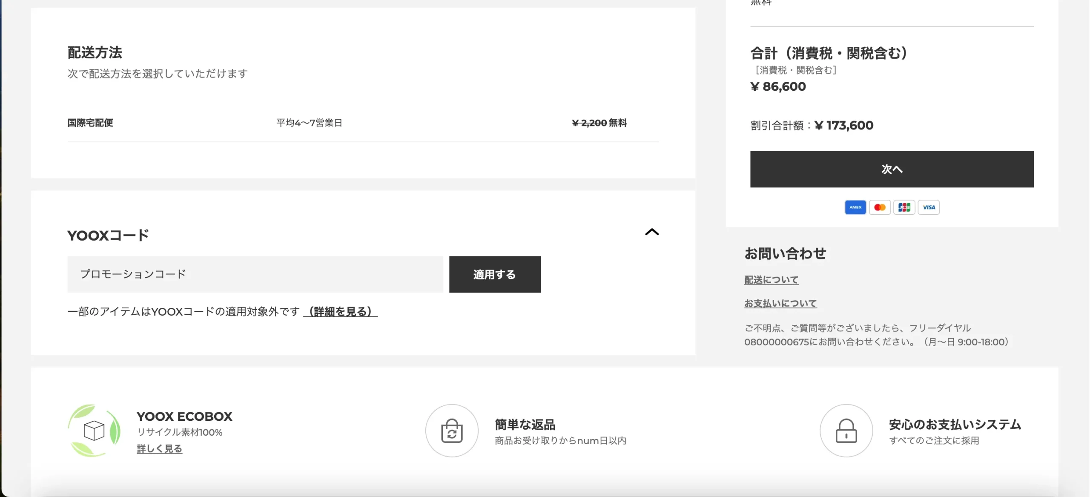Click the JCB card icon
This screenshot has width=1090, height=497.
coord(904,207)
